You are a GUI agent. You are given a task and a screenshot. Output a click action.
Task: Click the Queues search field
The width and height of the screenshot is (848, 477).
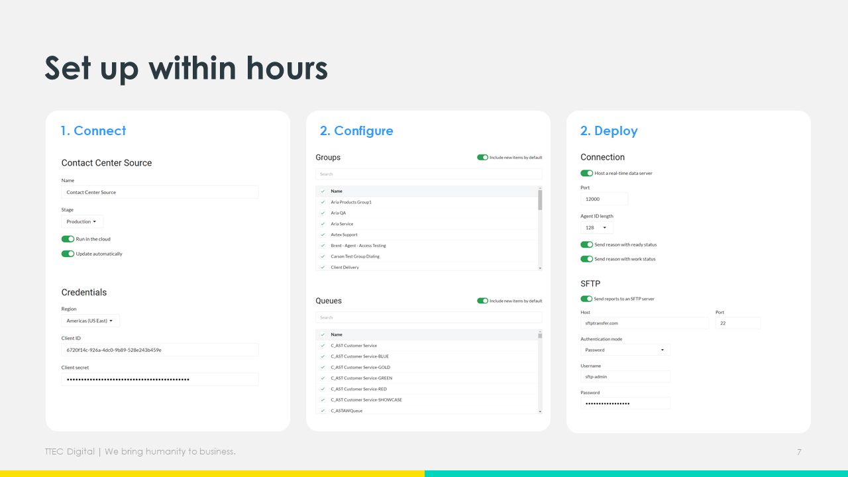point(428,317)
